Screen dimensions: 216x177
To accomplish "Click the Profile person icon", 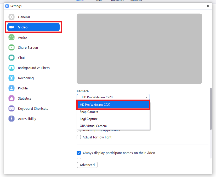I will coord(12,88).
